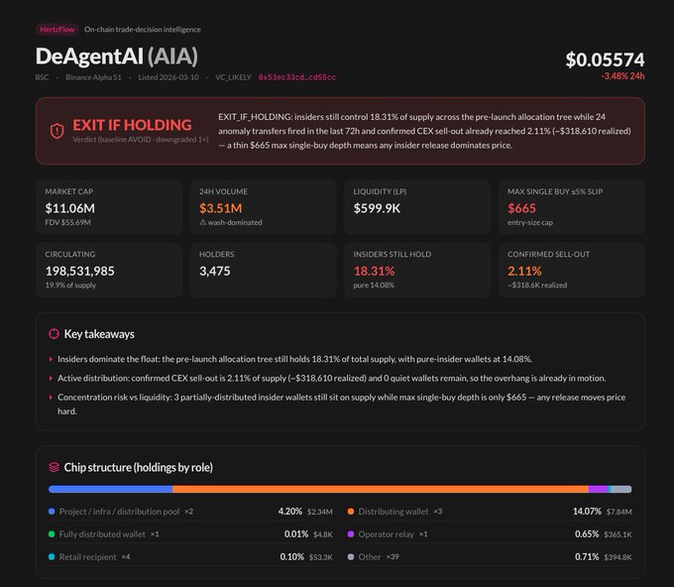This screenshot has height=587, width=674.
Task: Select the Retail recipient row label
Action: (87, 557)
